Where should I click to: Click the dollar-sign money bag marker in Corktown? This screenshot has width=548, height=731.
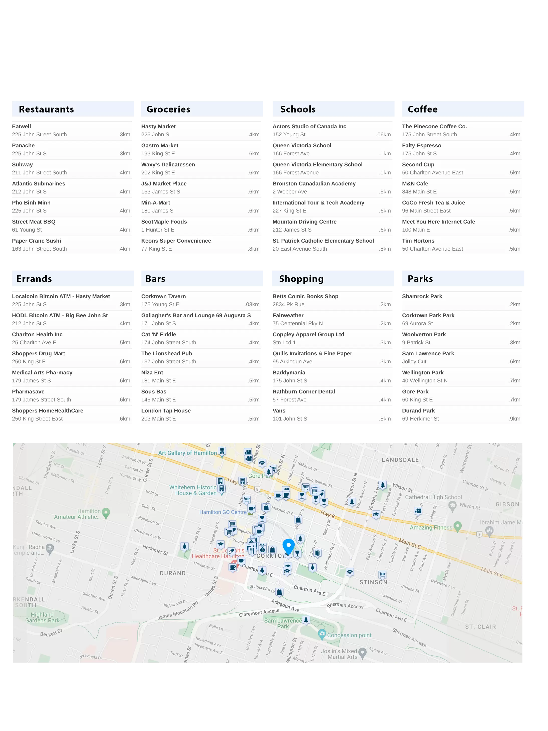click(x=262, y=549)
